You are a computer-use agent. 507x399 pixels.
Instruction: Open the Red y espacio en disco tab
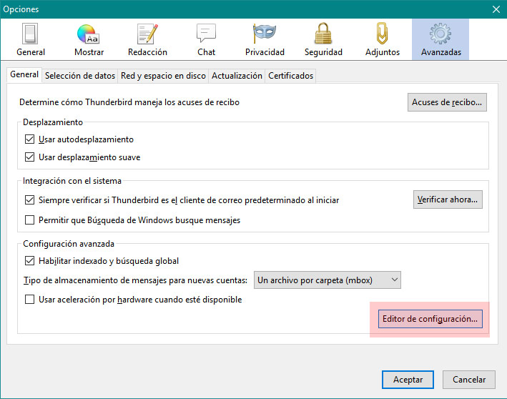163,76
